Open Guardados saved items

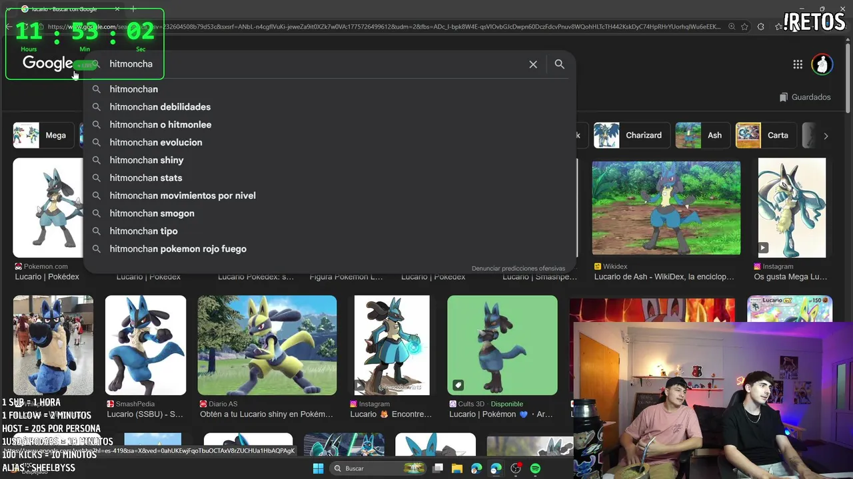[805, 97]
